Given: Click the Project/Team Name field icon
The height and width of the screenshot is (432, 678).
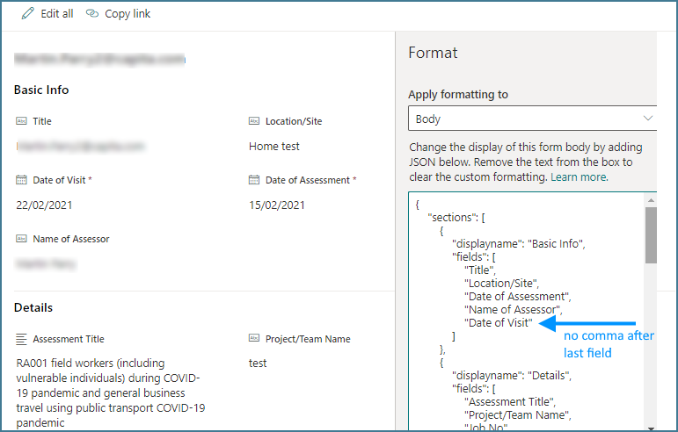Looking at the screenshot, I should click(254, 338).
